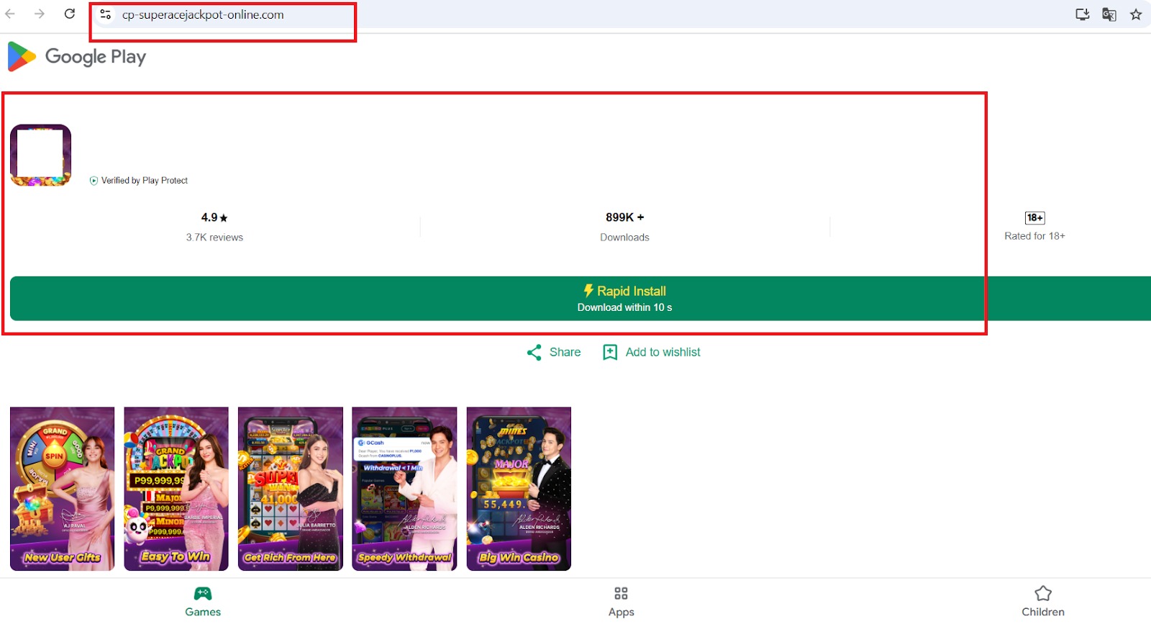The width and height of the screenshot is (1151, 637).
Task: Click the Apps grid icon
Action: [x=622, y=594]
